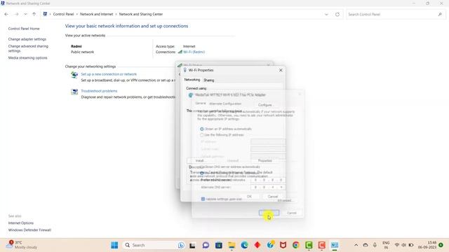This screenshot has height=252, width=449.
Task: Click the OneDrive cloud tray icon
Action: pyautogui.click(x=366, y=245)
